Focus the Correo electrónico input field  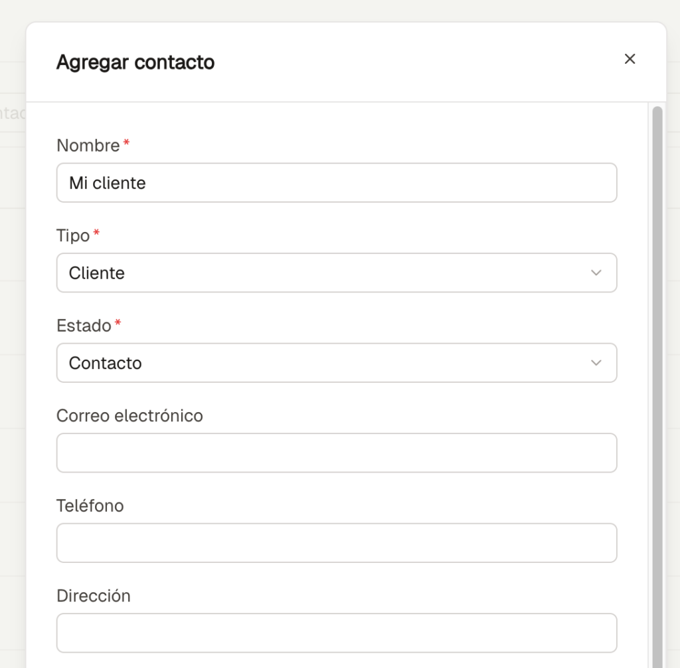pyautogui.click(x=336, y=453)
